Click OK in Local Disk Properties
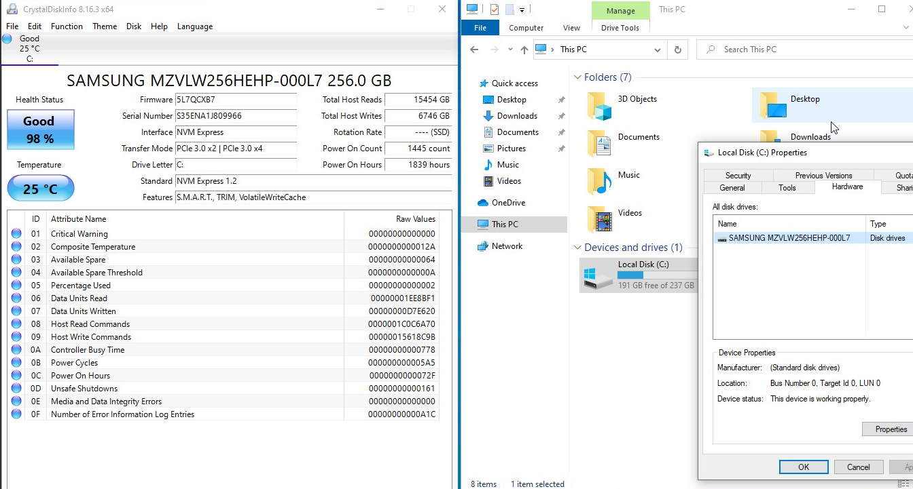This screenshot has width=913, height=489. (804, 467)
